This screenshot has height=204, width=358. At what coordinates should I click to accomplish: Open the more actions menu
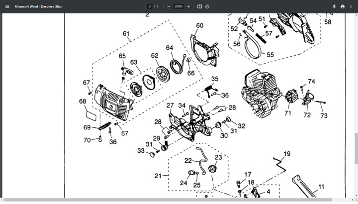click(x=351, y=6)
